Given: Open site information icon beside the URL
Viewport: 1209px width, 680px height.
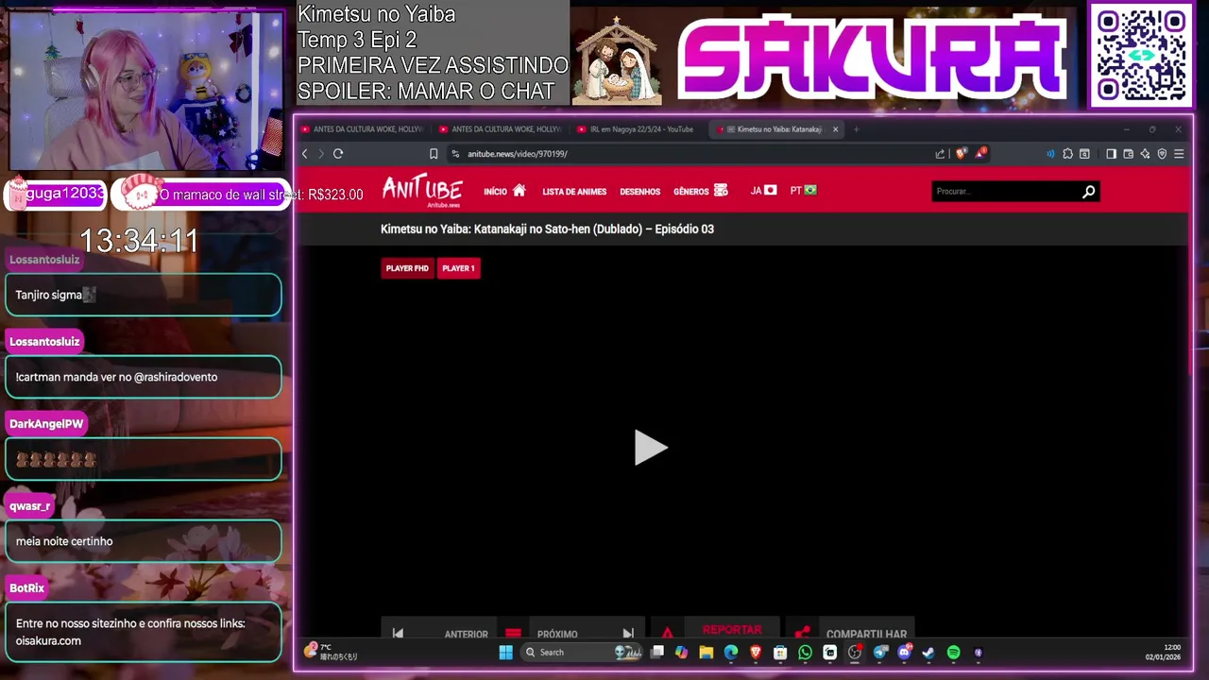Looking at the screenshot, I should (x=455, y=154).
